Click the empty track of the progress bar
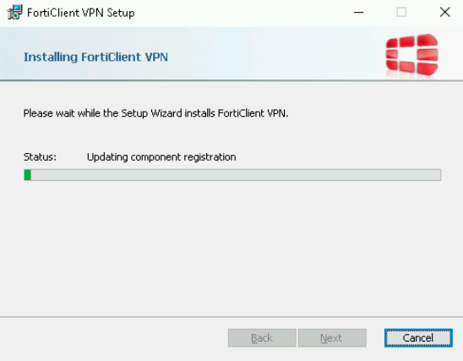 (x=236, y=175)
